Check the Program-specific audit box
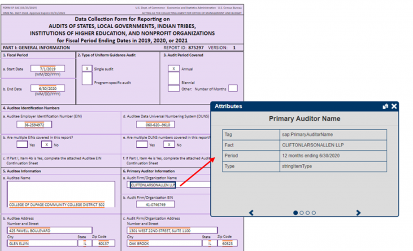 [x=87, y=79]
